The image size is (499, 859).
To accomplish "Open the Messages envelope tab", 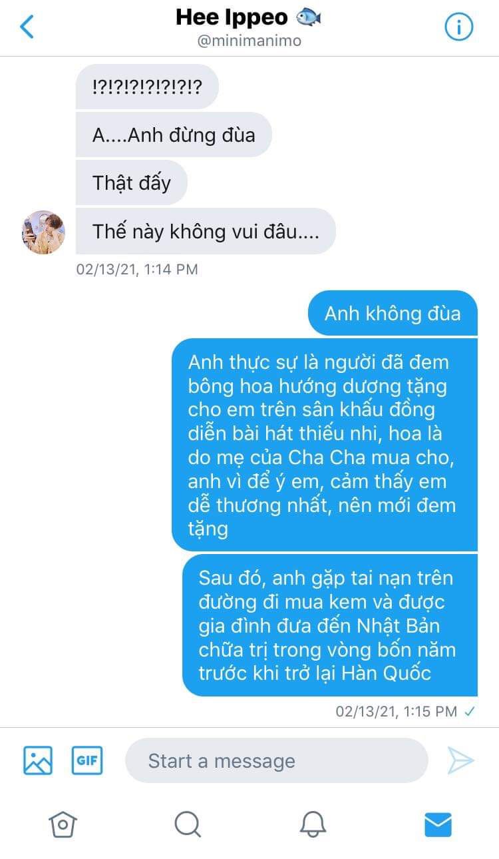I will [x=438, y=824].
